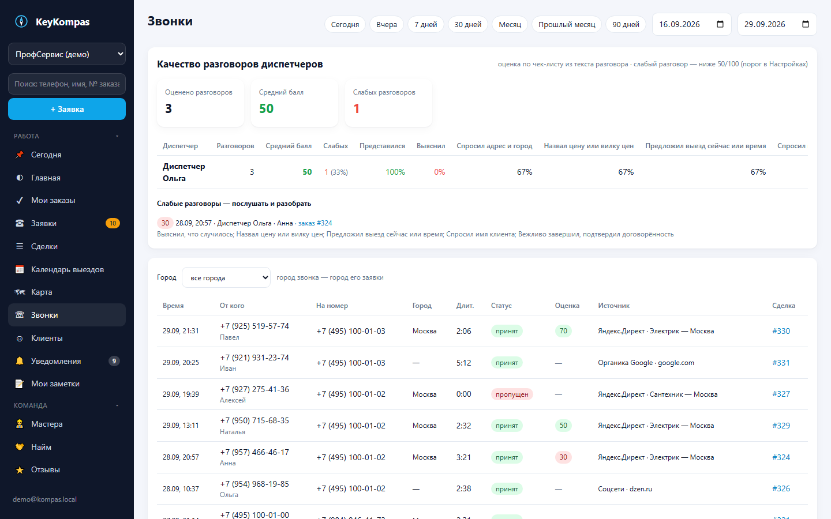Select the 7 дней period filter
This screenshot has width=831, height=519.
(x=426, y=24)
